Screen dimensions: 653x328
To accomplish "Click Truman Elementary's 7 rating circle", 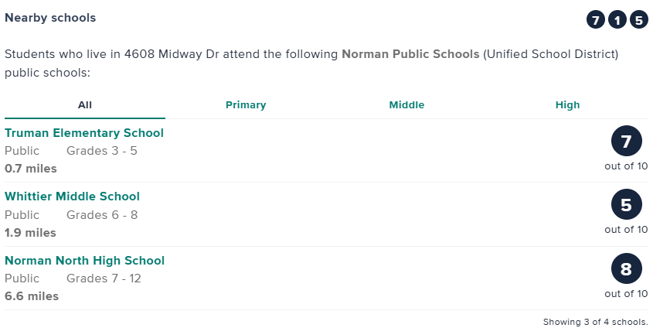I will click(626, 142).
